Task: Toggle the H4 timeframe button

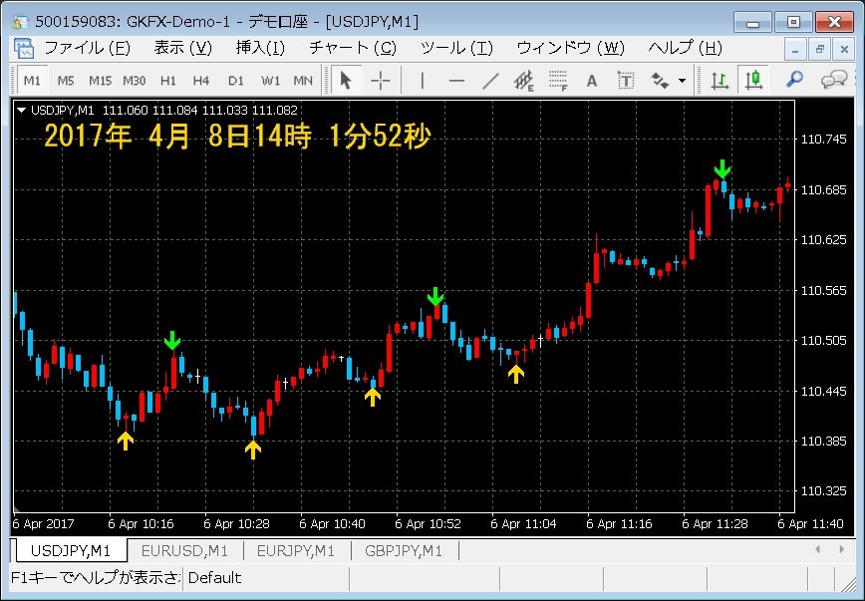Action: click(x=201, y=81)
